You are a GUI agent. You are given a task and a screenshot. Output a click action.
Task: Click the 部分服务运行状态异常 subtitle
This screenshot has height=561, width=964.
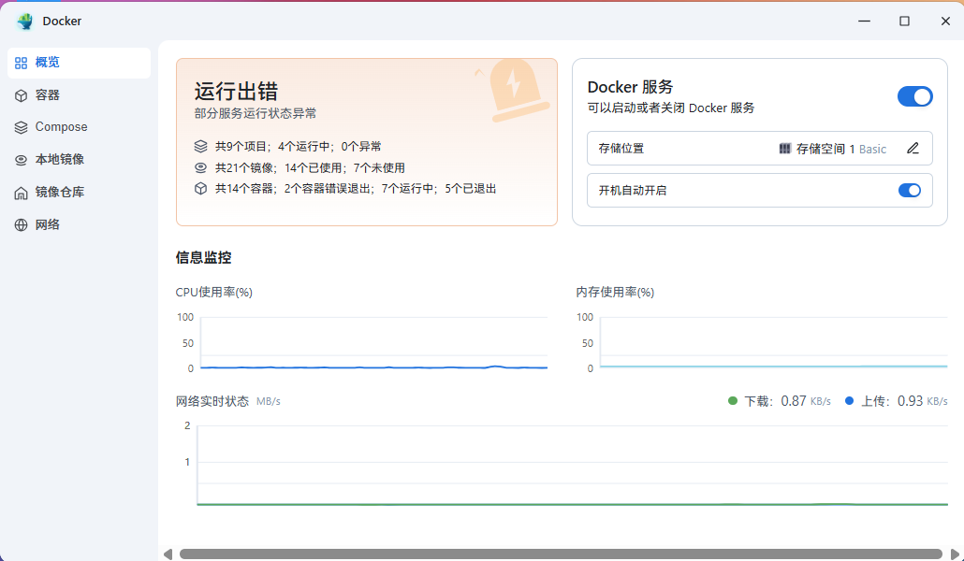pos(256,114)
